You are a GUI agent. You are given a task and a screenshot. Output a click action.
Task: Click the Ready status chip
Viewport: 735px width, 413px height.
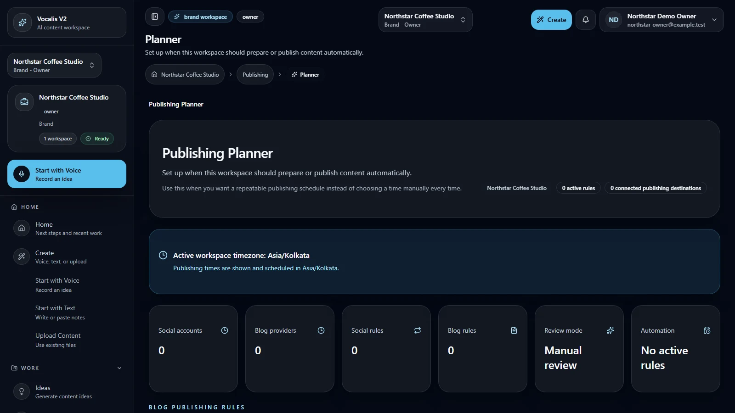[97, 139]
